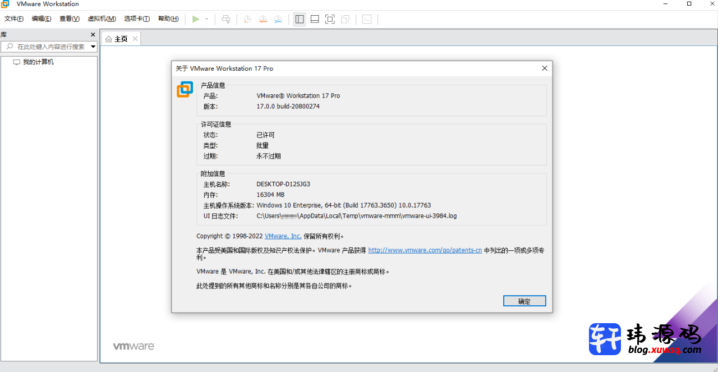Screen dimensions: 718x372
Task: Click the full screen mode icon
Action: tap(330, 19)
